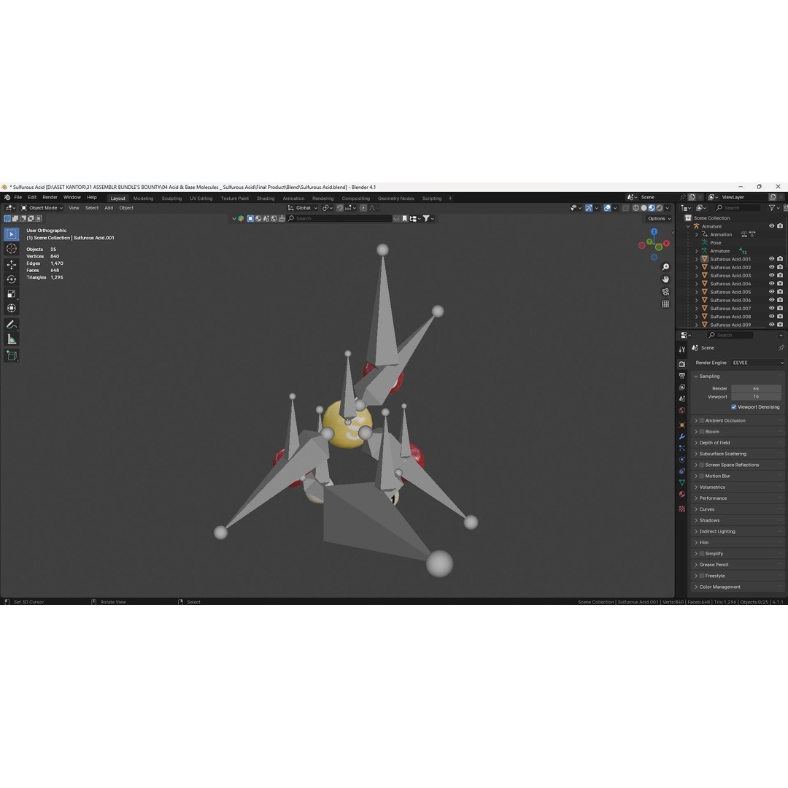This screenshot has width=788, height=788.
Task: Open the Tool properties tab
Action: tap(682, 349)
